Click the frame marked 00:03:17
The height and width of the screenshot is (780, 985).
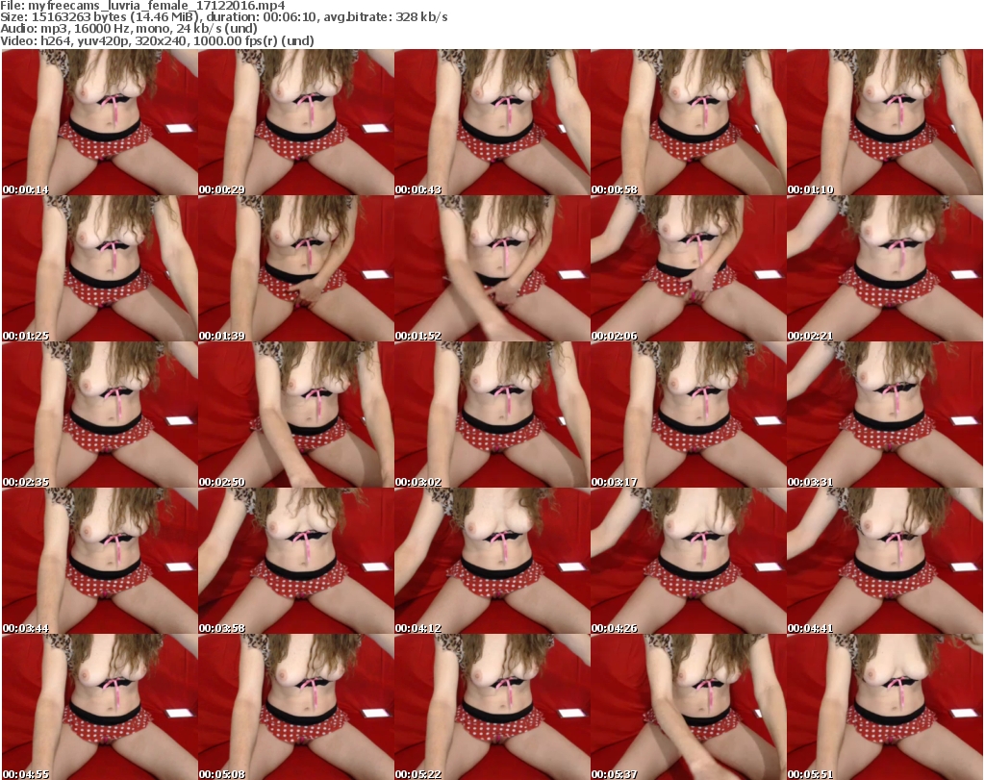(x=688, y=415)
